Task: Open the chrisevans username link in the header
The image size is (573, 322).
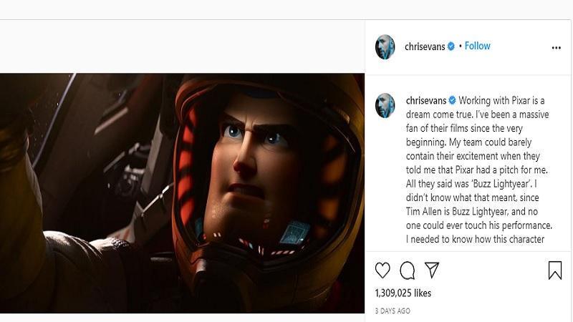Action: click(425, 47)
